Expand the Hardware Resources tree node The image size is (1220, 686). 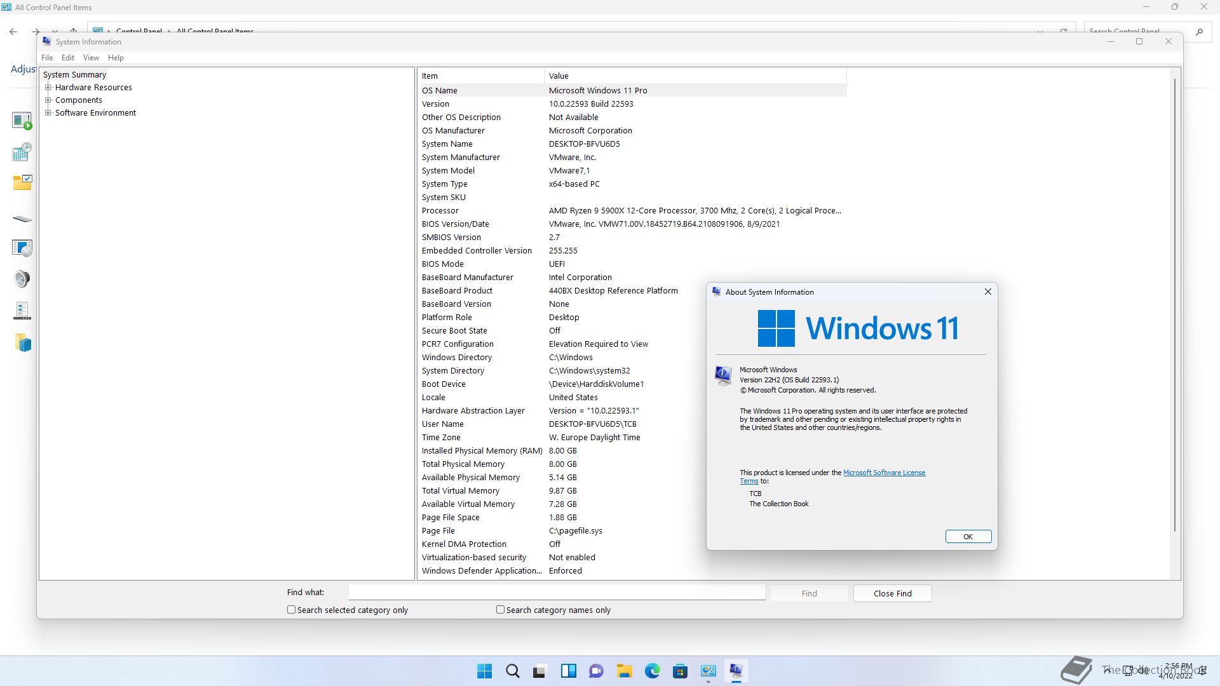coord(48,87)
